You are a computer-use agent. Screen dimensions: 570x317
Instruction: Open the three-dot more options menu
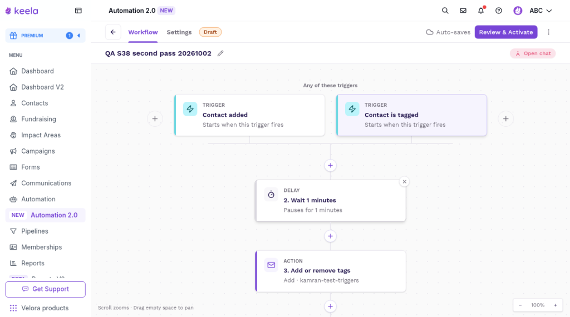[x=548, y=32]
